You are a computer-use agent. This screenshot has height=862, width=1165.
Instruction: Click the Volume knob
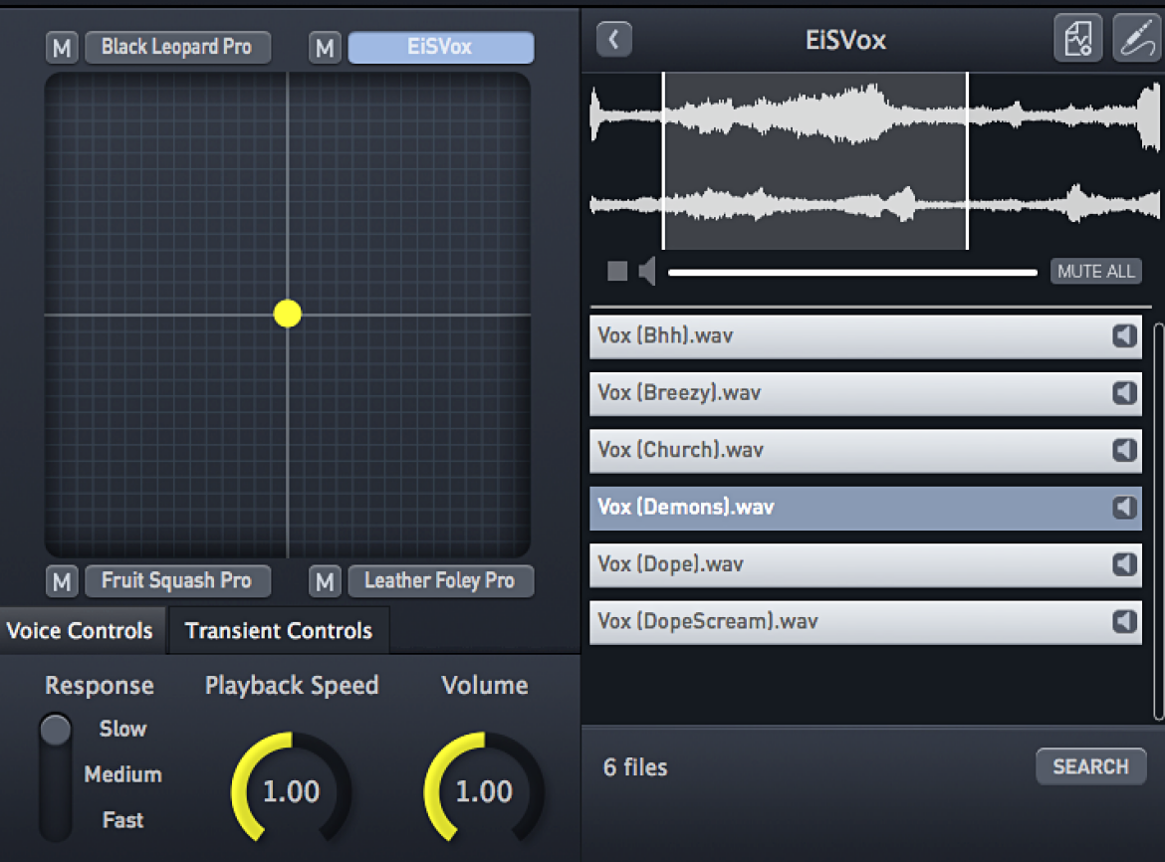pyautogui.click(x=484, y=790)
